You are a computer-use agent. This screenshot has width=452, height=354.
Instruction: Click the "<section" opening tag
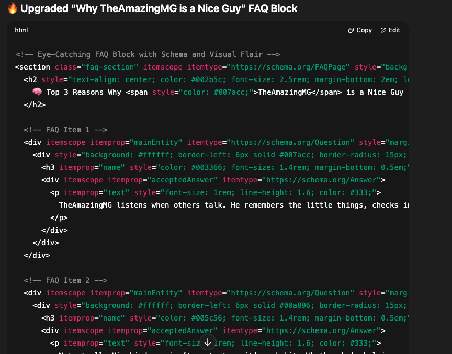[x=32, y=67]
